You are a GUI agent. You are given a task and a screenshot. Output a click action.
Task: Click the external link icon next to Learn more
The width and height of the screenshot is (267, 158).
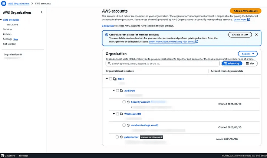[248, 20]
